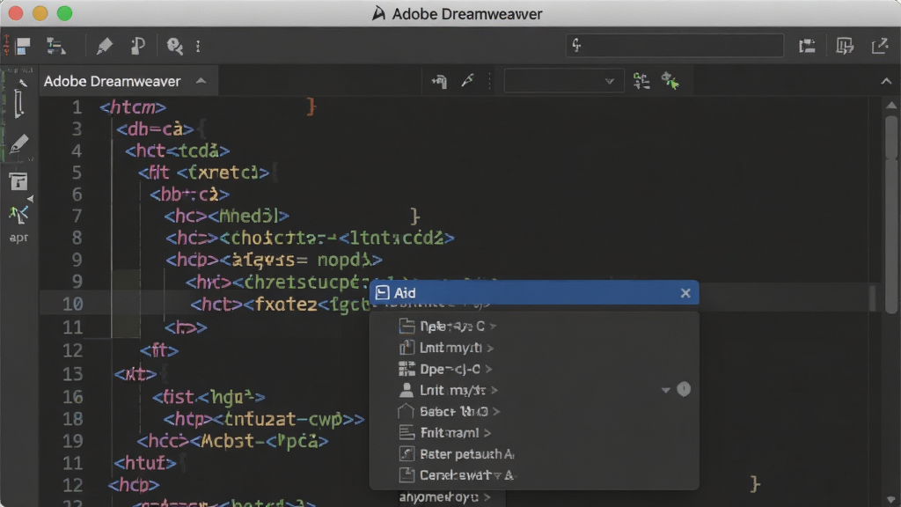Image resolution: width=901 pixels, height=507 pixels.
Task: Expand the 'Fnitmaml' submenu chevron
Action: point(487,433)
